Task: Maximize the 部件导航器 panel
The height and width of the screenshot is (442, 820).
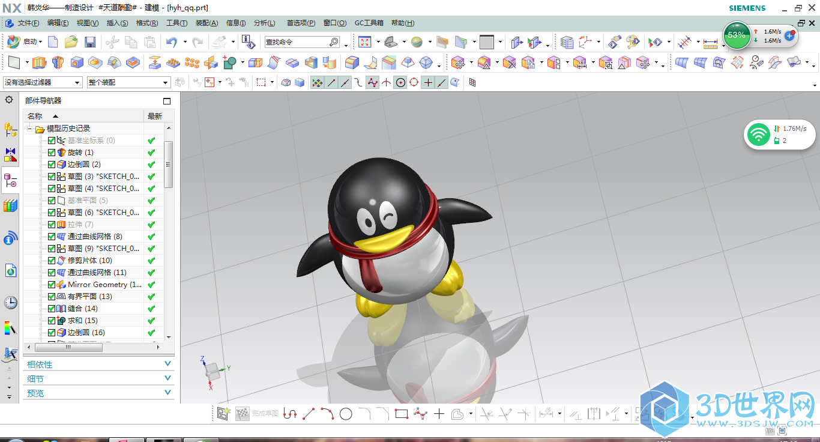Action: pos(167,101)
